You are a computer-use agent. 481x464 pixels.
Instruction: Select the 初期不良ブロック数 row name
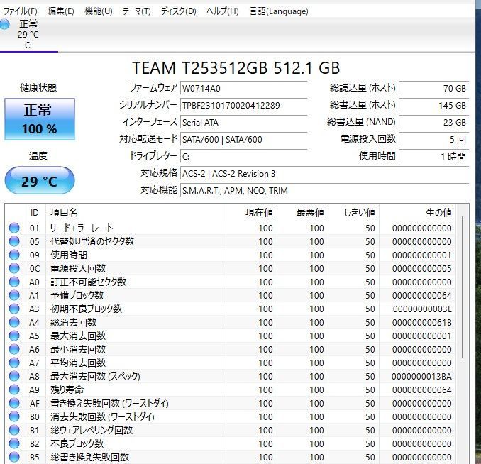pos(86,309)
